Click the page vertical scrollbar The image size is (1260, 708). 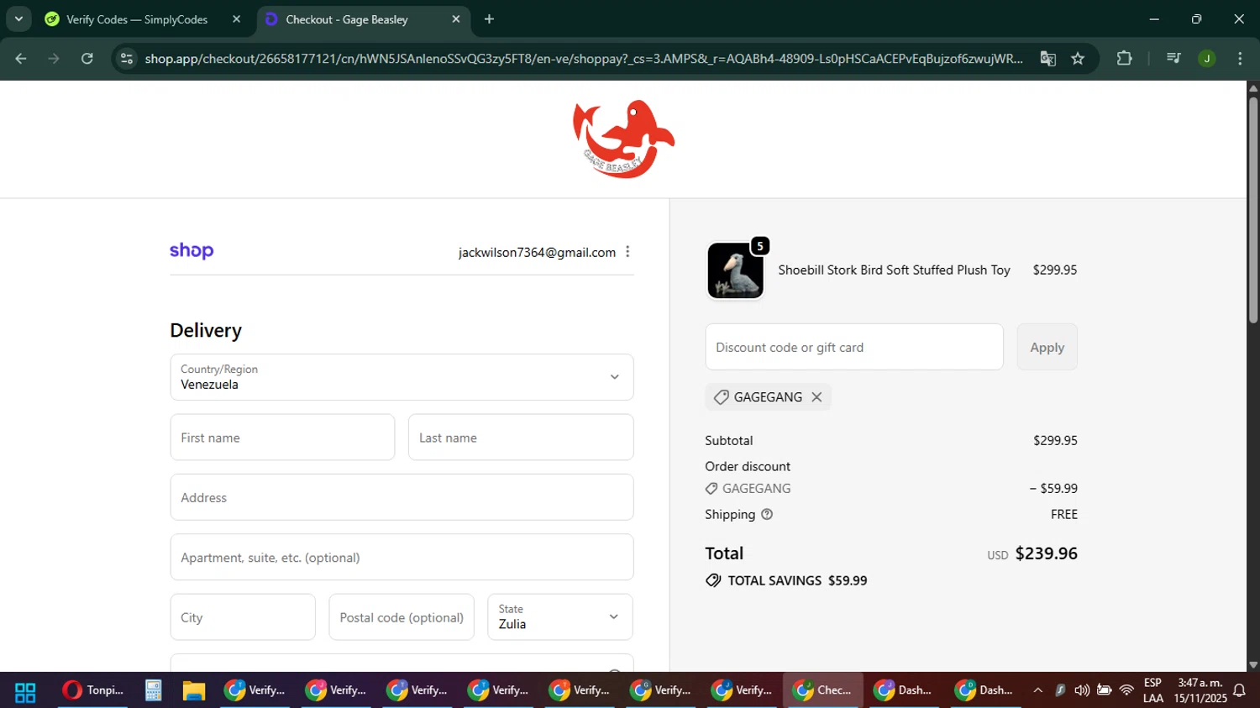click(1253, 210)
